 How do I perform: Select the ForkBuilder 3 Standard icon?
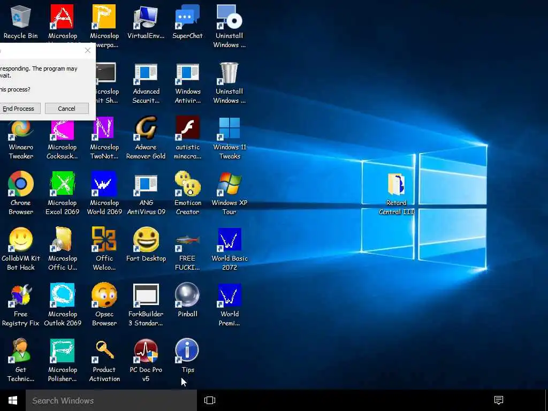click(146, 295)
